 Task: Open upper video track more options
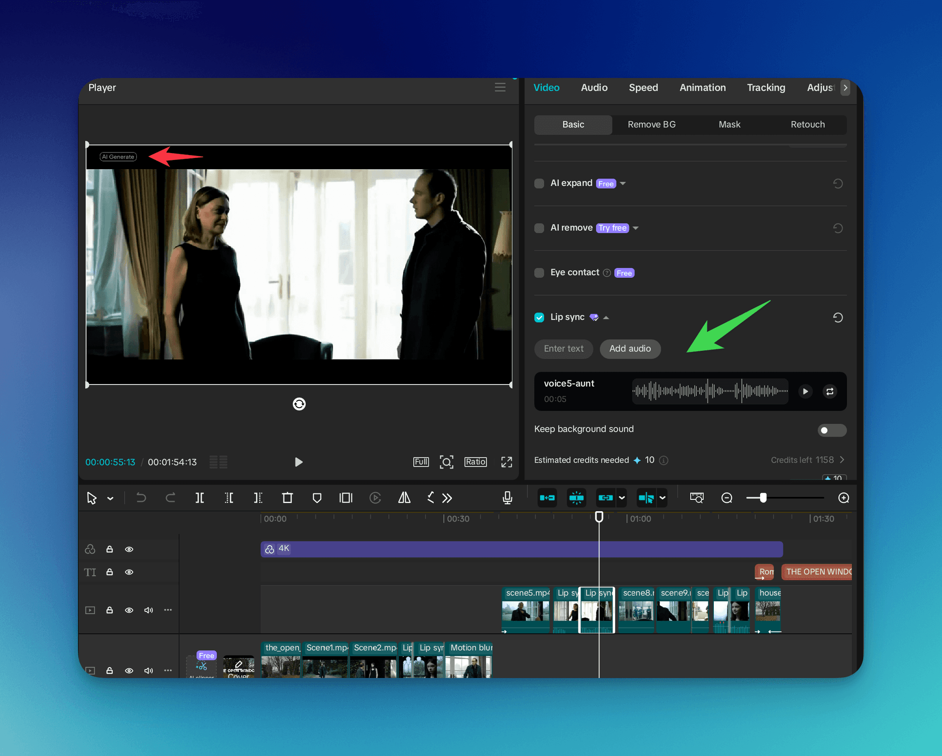[x=168, y=610]
